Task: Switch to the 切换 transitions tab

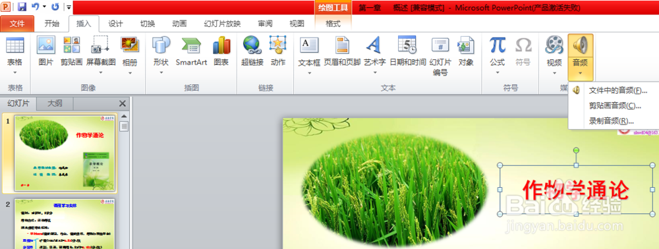Action: point(147,24)
